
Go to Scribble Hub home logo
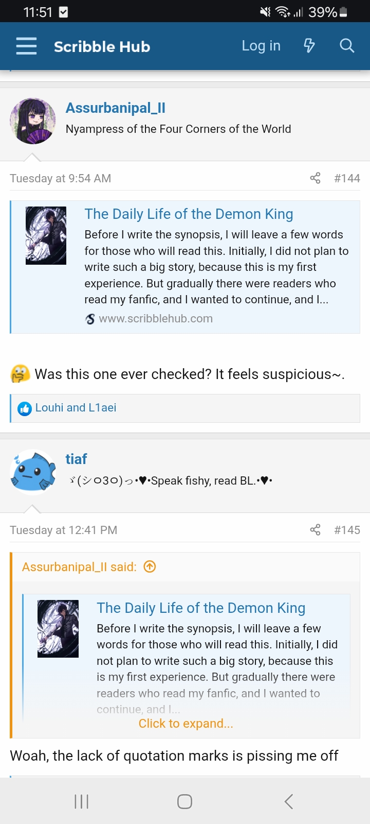[x=102, y=47]
